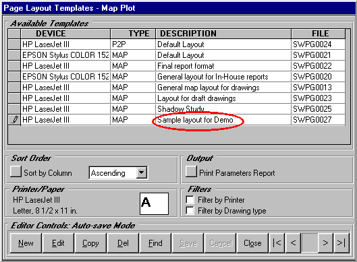Select row marker for SWPG0022 row

[14, 66]
